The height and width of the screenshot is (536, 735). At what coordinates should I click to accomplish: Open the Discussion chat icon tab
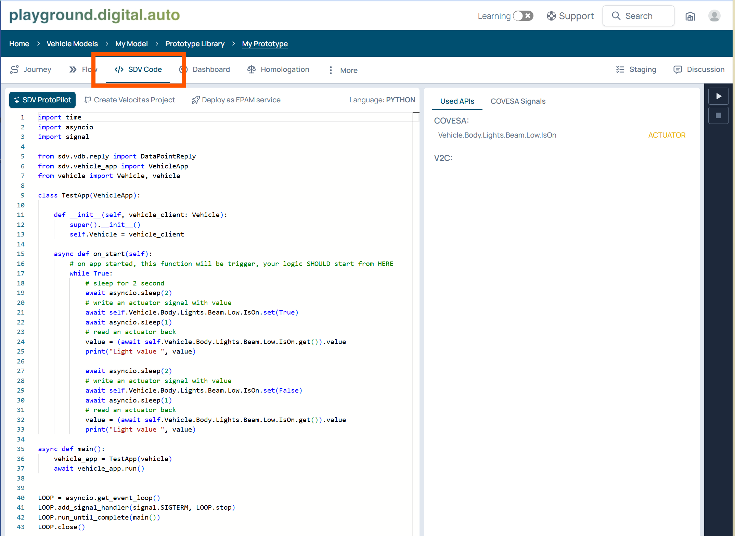(678, 69)
